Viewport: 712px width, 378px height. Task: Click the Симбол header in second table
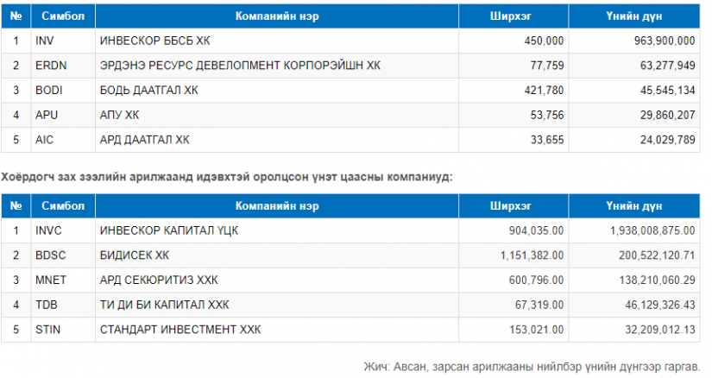click(63, 206)
